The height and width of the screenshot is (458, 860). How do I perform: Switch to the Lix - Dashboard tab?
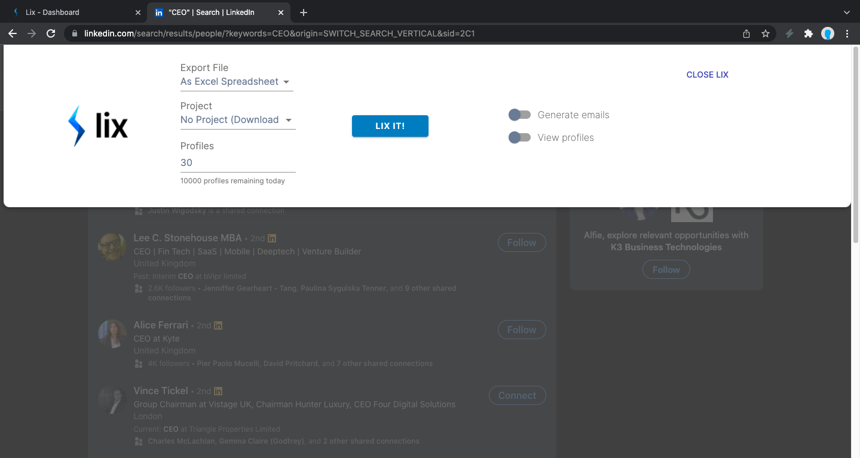(75, 12)
